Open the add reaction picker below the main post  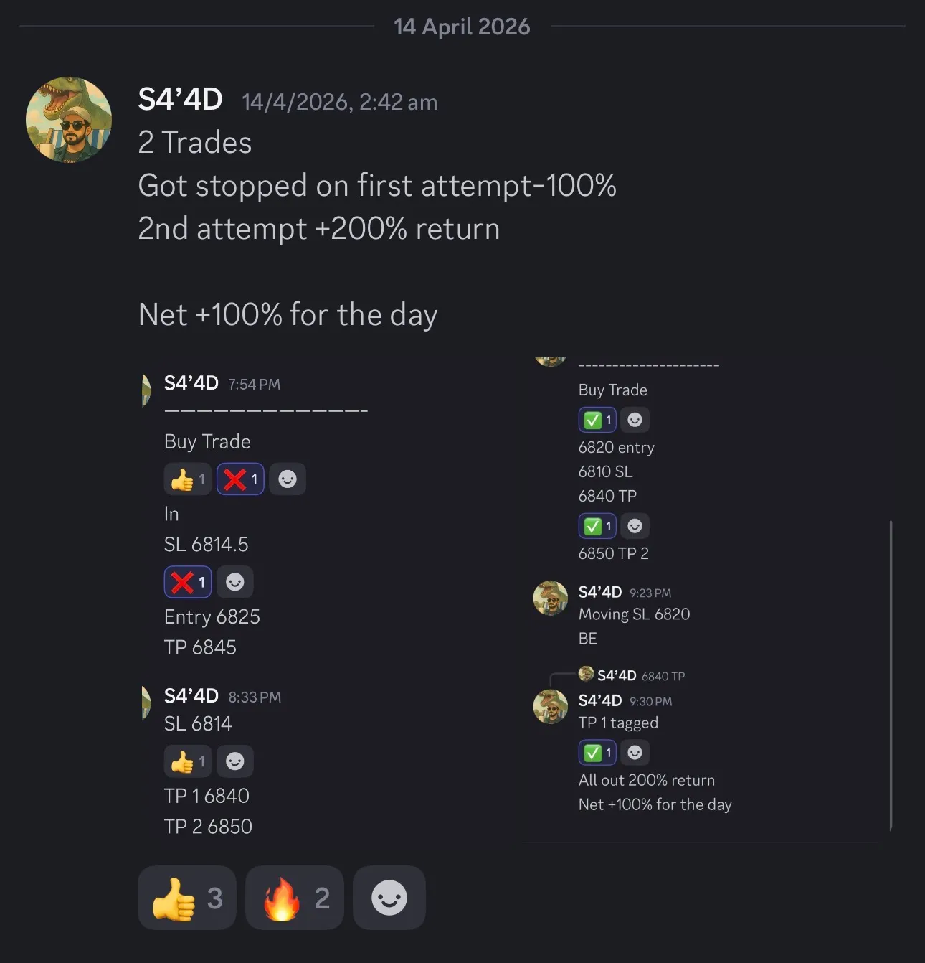tap(389, 898)
